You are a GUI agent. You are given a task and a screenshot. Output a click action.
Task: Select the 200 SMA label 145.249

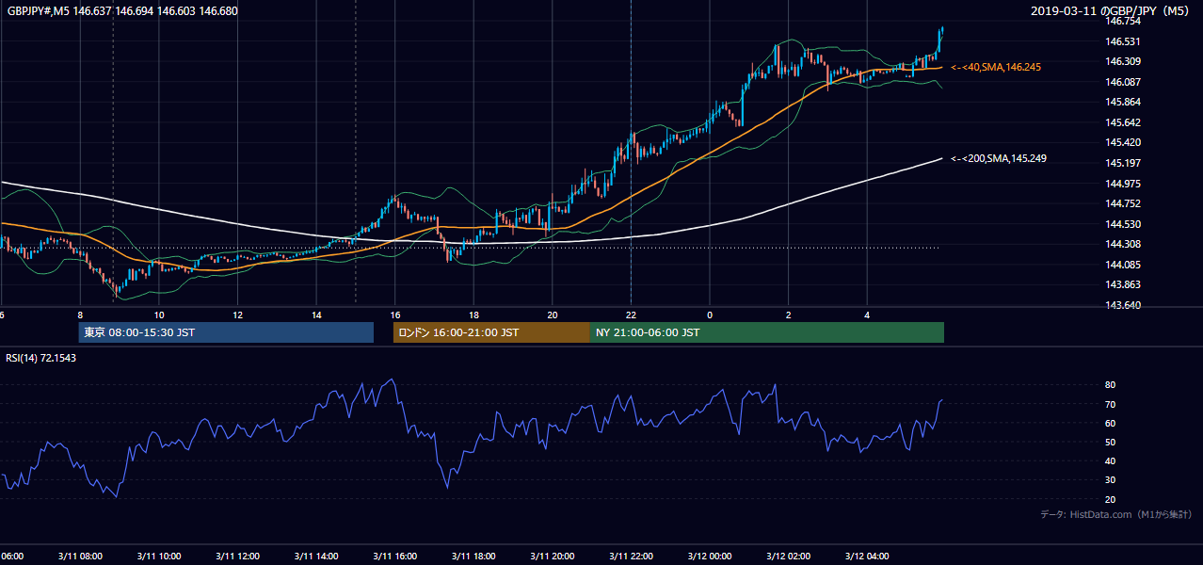click(999, 158)
